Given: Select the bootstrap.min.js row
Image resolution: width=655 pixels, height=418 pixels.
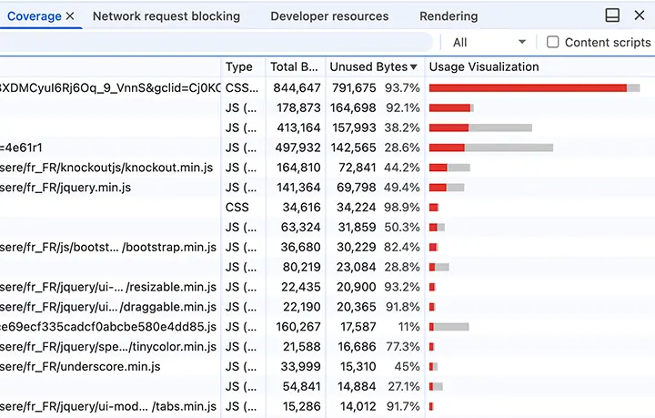Looking at the screenshot, I should click(x=327, y=247).
